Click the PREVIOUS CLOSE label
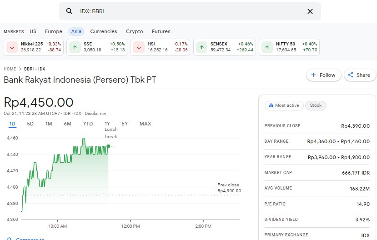This screenshot has height=240, width=377. coord(282,126)
